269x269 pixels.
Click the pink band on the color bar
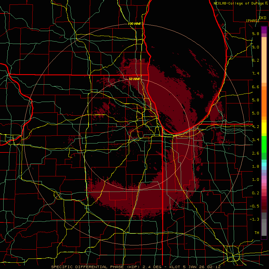[x=264, y=181]
